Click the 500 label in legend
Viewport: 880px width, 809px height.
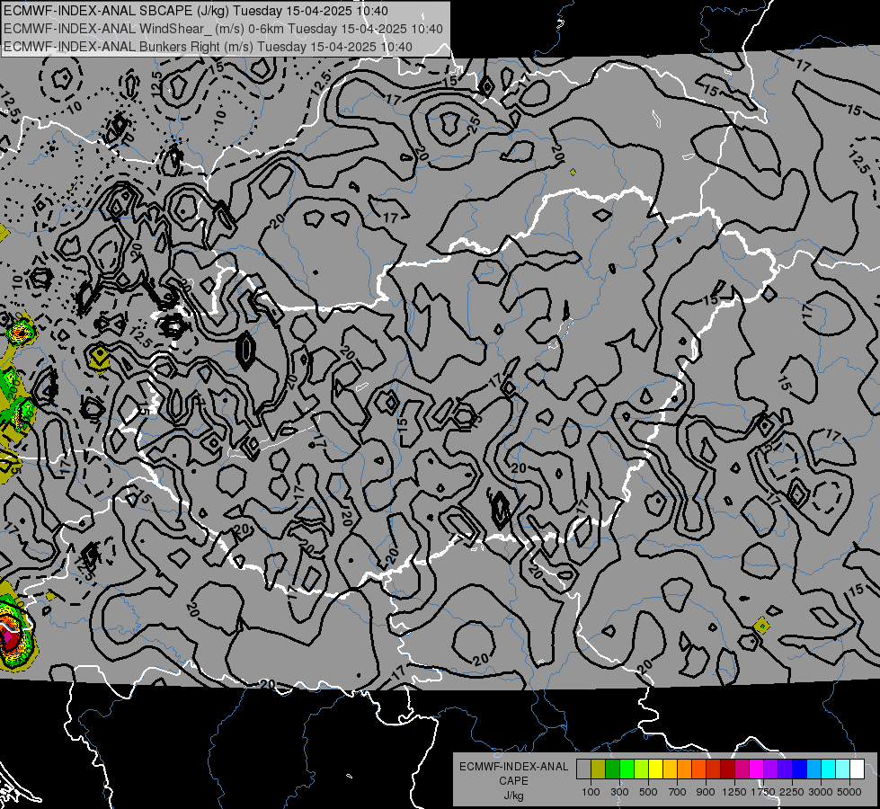(648, 792)
